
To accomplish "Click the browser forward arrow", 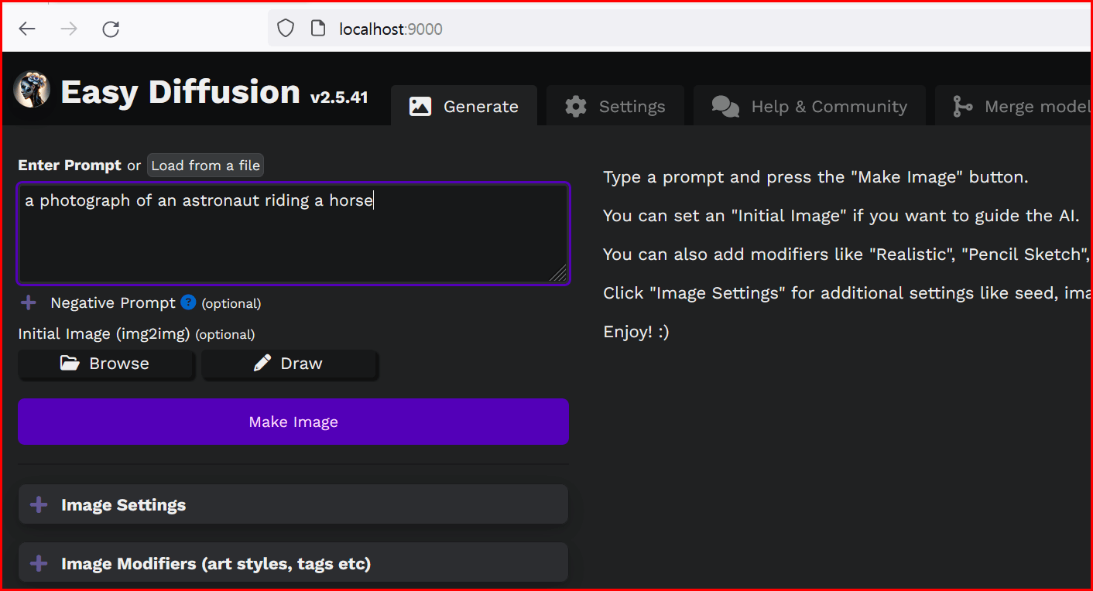I will click(69, 29).
